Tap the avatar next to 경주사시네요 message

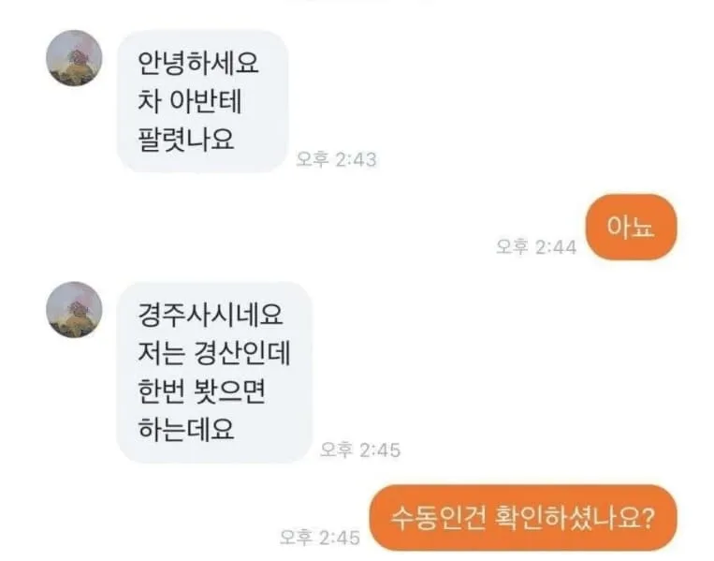pos(74,309)
